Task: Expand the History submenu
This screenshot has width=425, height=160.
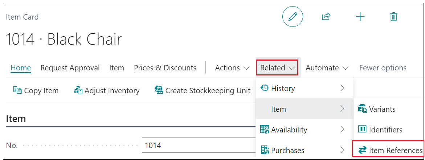Action: coord(304,88)
